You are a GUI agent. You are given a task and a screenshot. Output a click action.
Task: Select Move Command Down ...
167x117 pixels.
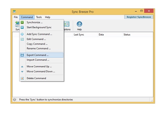[42, 71]
